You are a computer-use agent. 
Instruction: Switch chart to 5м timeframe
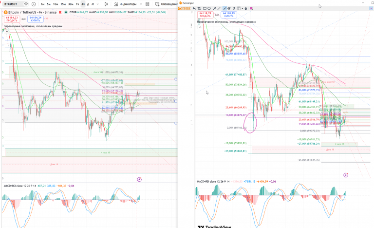click(x=49, y=4)
